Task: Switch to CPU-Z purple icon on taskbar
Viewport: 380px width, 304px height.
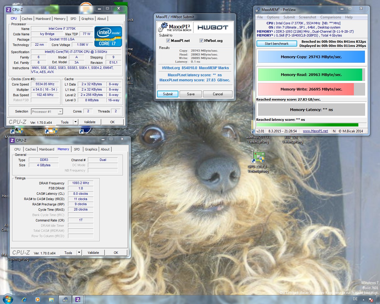Action: click(78, 300)
